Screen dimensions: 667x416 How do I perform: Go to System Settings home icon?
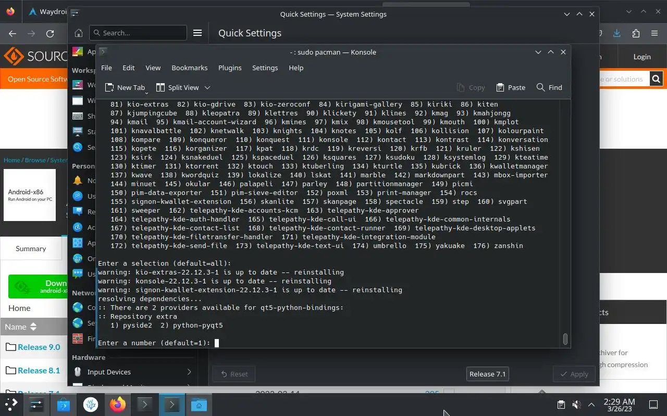coord(79,33)
